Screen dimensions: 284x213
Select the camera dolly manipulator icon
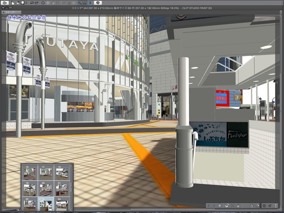click(x=20, y=18)
